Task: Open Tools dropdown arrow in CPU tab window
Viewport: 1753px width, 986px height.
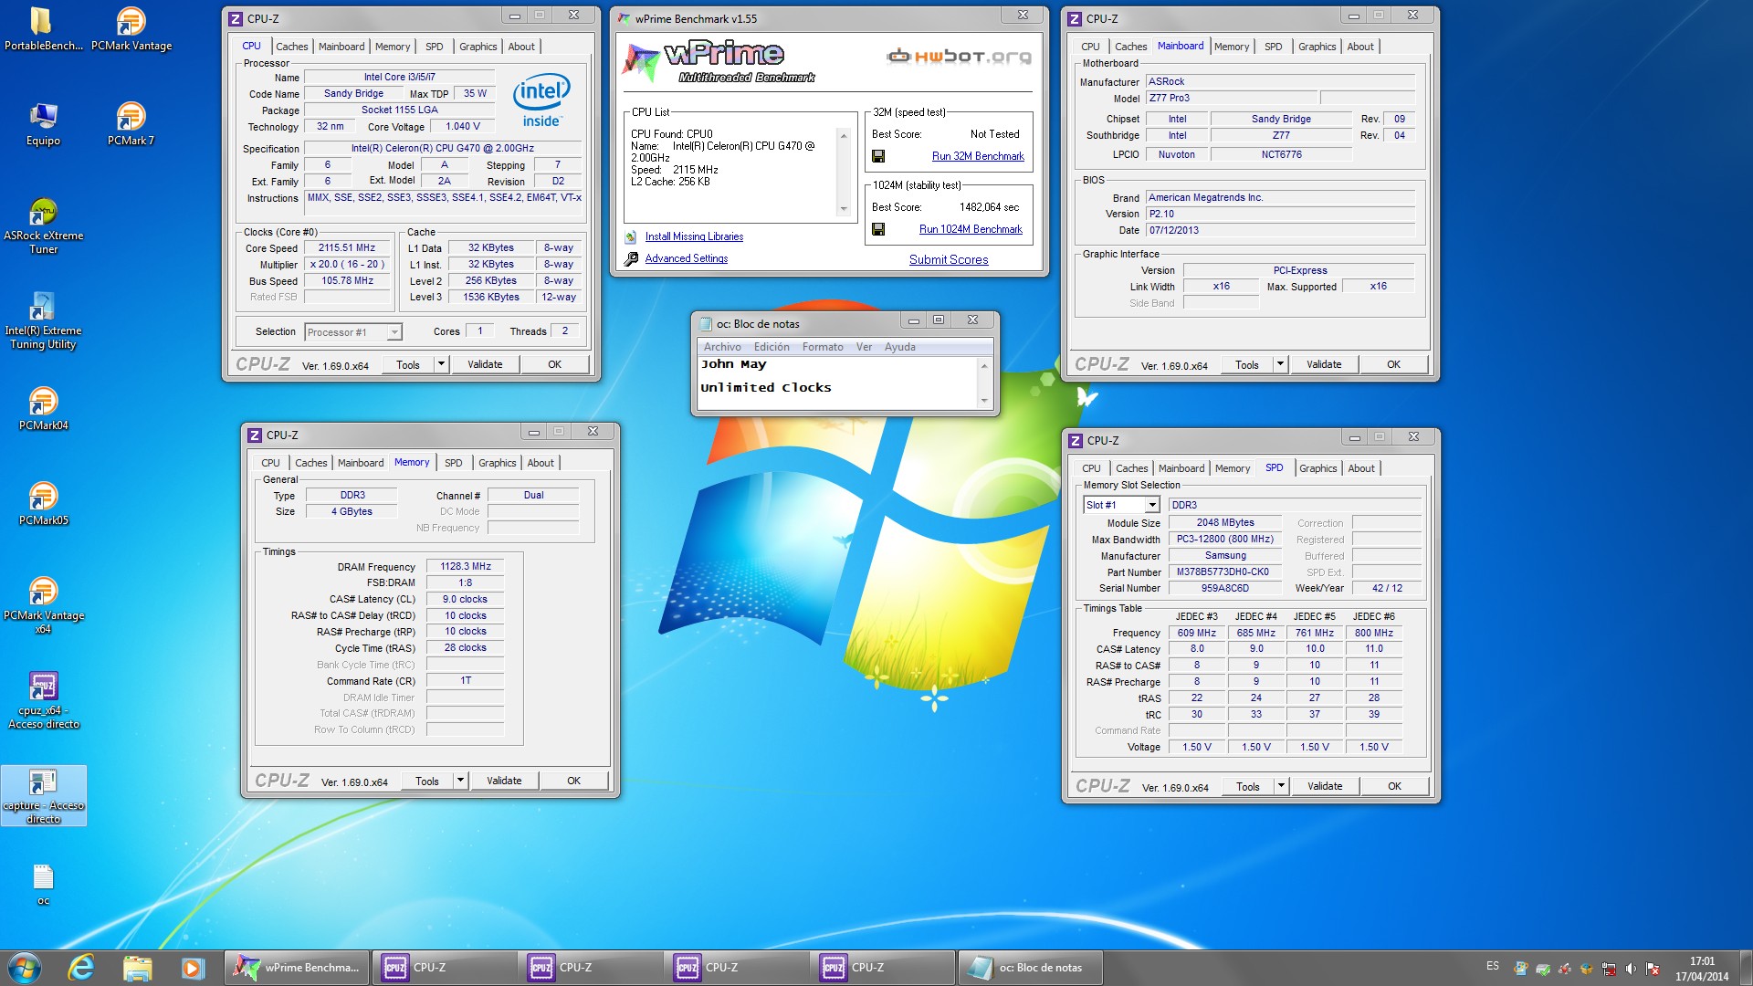Action: coord(441,364)
